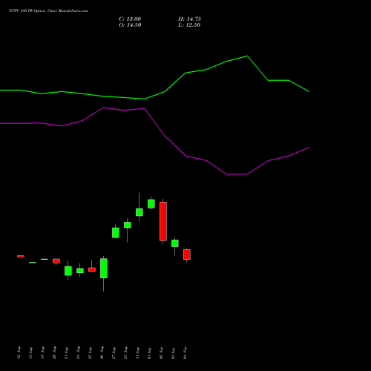Click the large red candlestick above 02 Sep
Viewport: 371px width, 371px height.
pos(163,221)
